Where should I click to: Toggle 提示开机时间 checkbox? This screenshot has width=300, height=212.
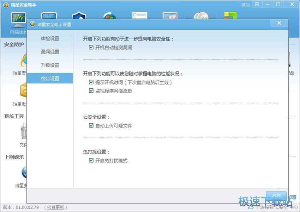[91, 82]
